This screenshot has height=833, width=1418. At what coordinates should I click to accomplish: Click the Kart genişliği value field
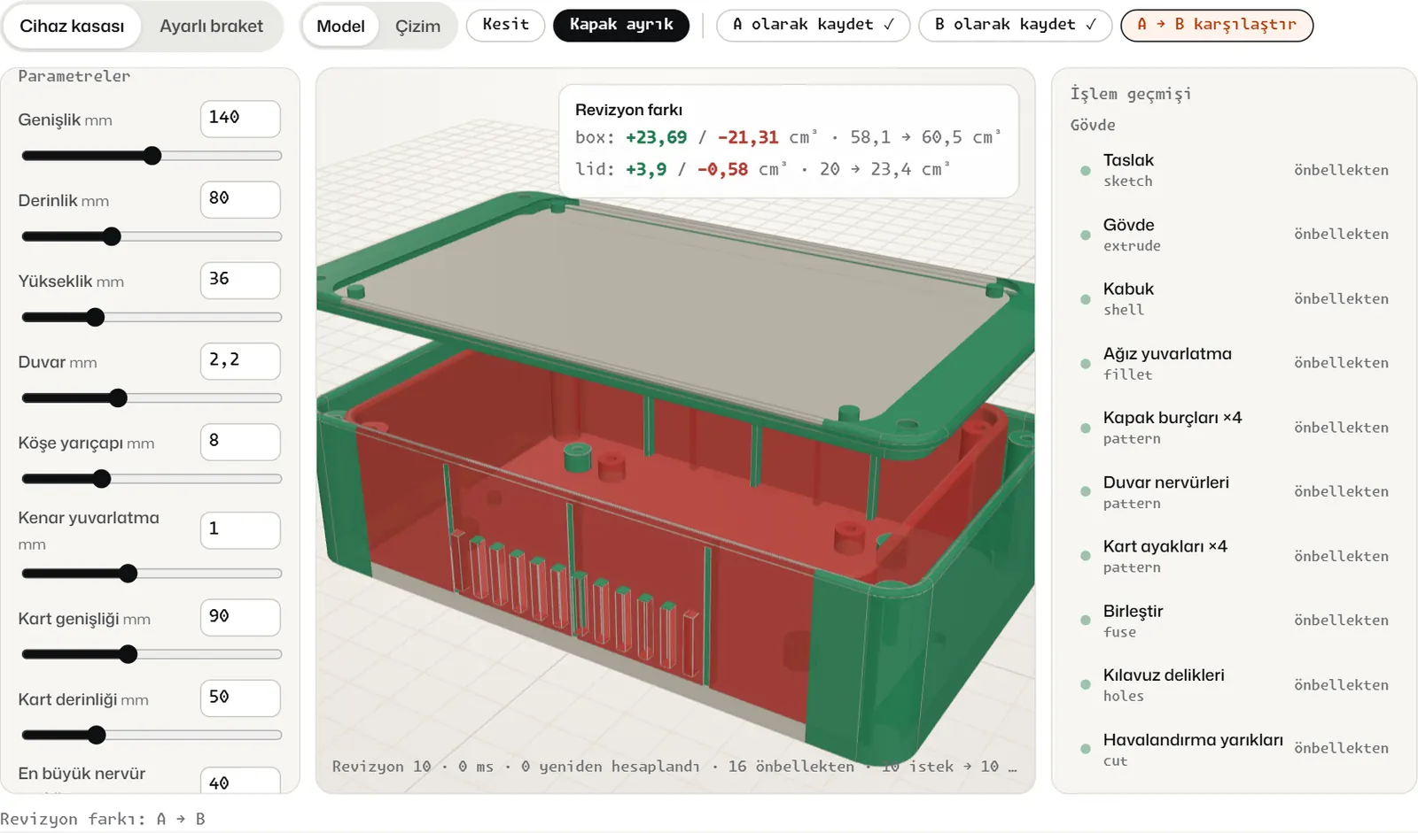click(x=240, y=616)
